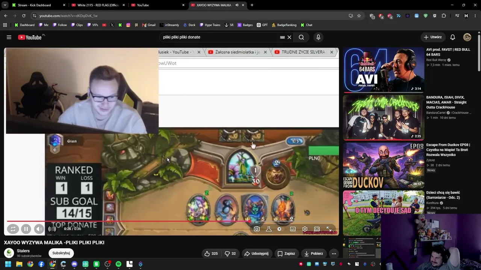Open Discord from the taskbar
The image size is (481, 270).
click(74, 264)
